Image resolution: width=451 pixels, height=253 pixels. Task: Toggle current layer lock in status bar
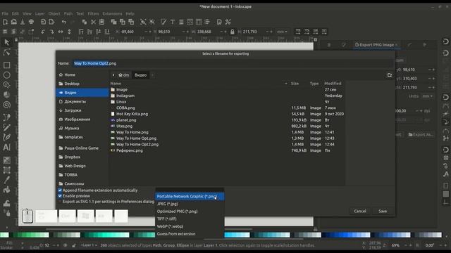tap(74, 245)
